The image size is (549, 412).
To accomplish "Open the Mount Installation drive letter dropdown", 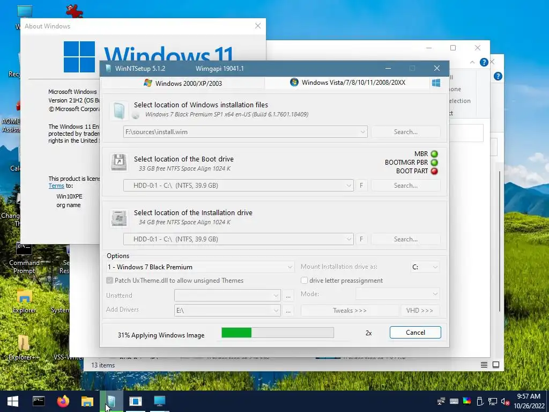I will pyautogui.click(x=435, y=267).
